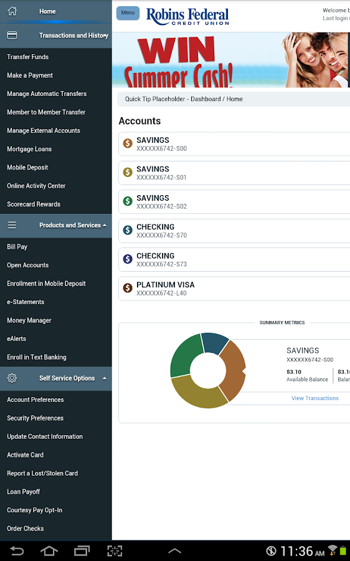This screenshot has width=350, height=561.
Task: Tap the Android back arrow icon
Action: (16, 550)
